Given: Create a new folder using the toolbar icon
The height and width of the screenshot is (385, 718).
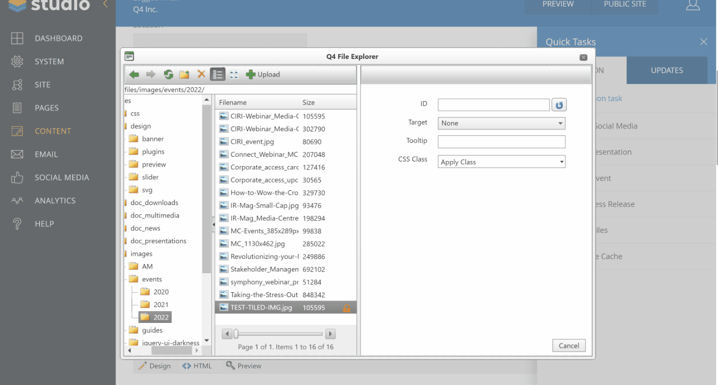Looking at the screenshot, I should pos(184,74).
